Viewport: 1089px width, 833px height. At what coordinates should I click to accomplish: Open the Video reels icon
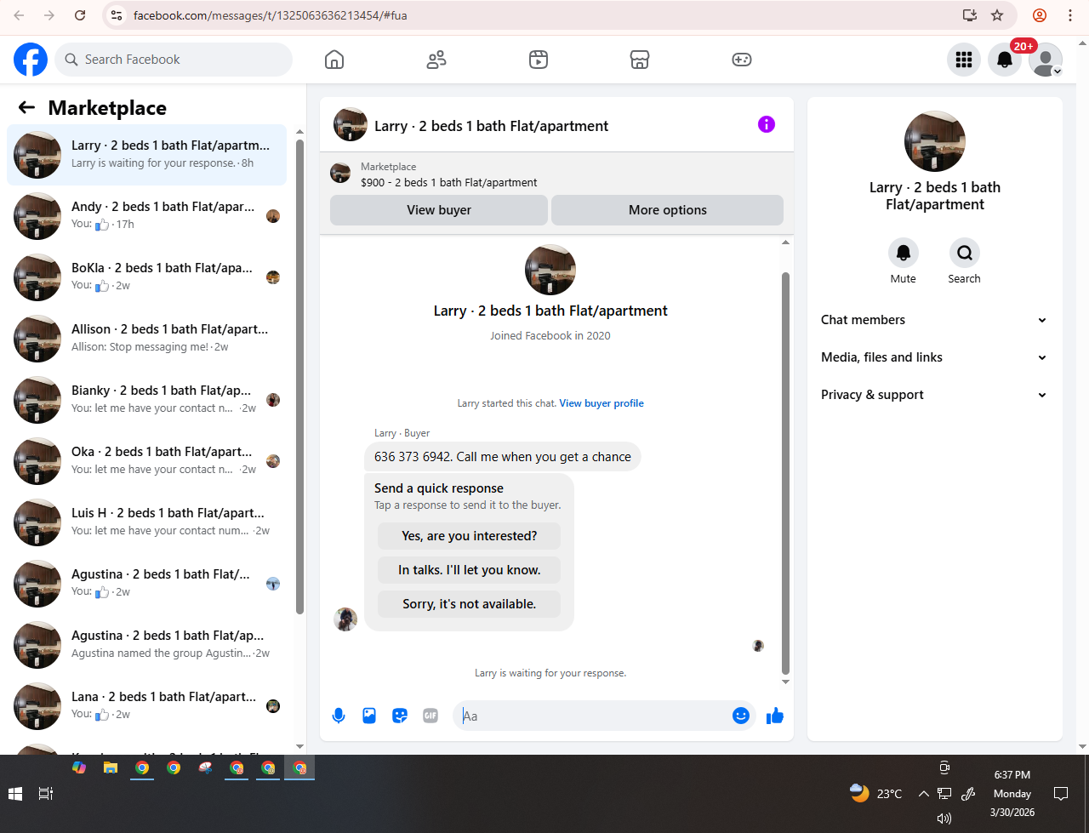pyautogui.click(x=538, y=60)
